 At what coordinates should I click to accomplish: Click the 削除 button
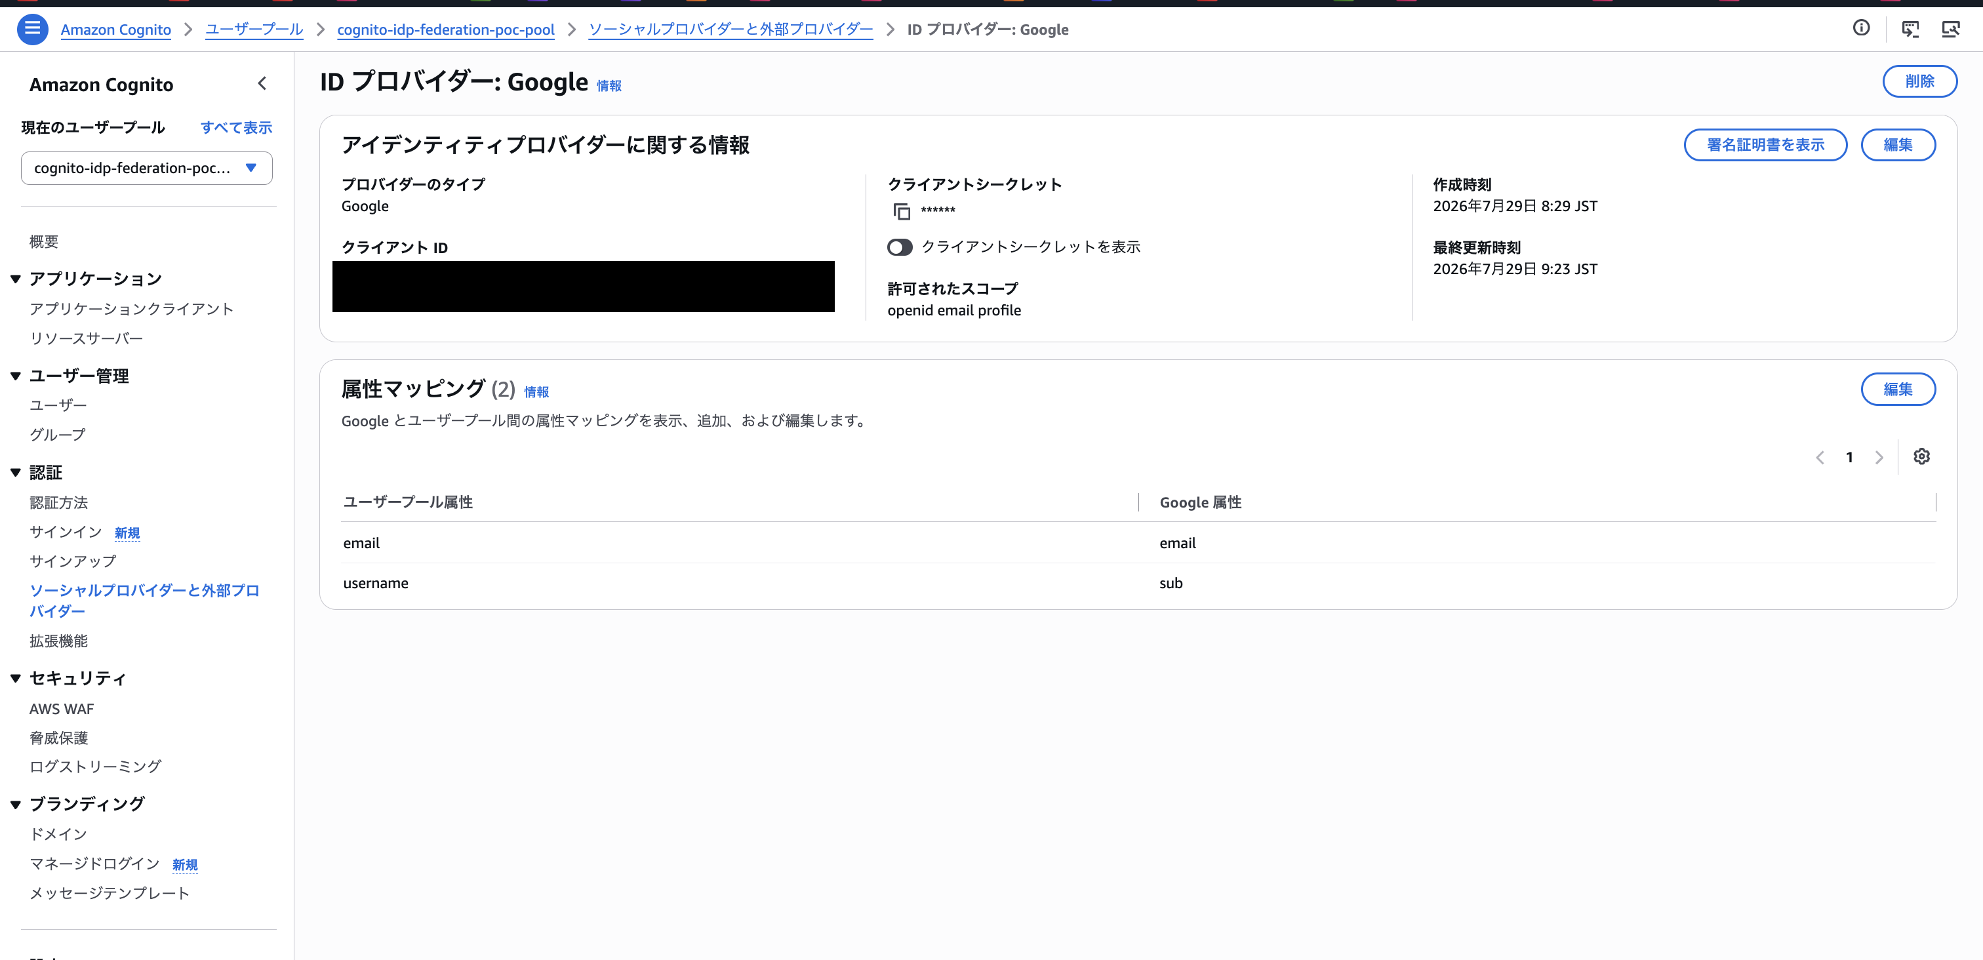pyautogui.click(x=1920, y=81)
